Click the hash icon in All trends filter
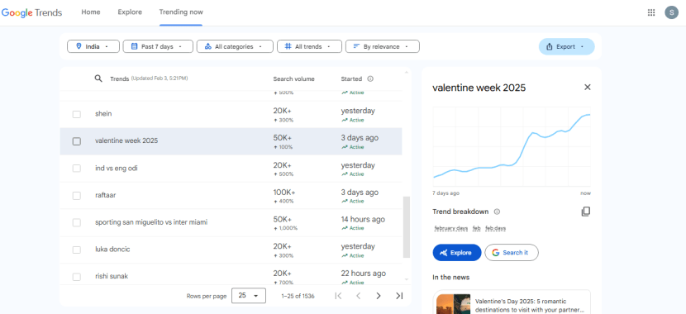Screen dimensions: 686x314 pos(288,46)
